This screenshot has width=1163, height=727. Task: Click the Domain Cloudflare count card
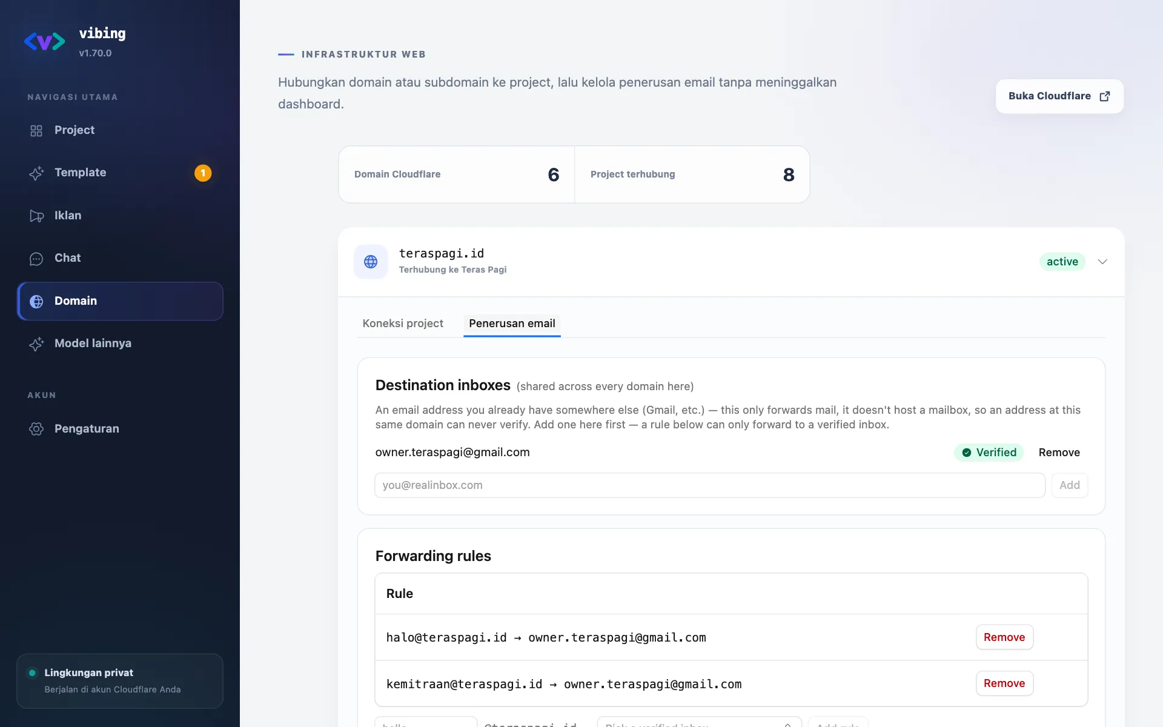(x=457, y=174)
